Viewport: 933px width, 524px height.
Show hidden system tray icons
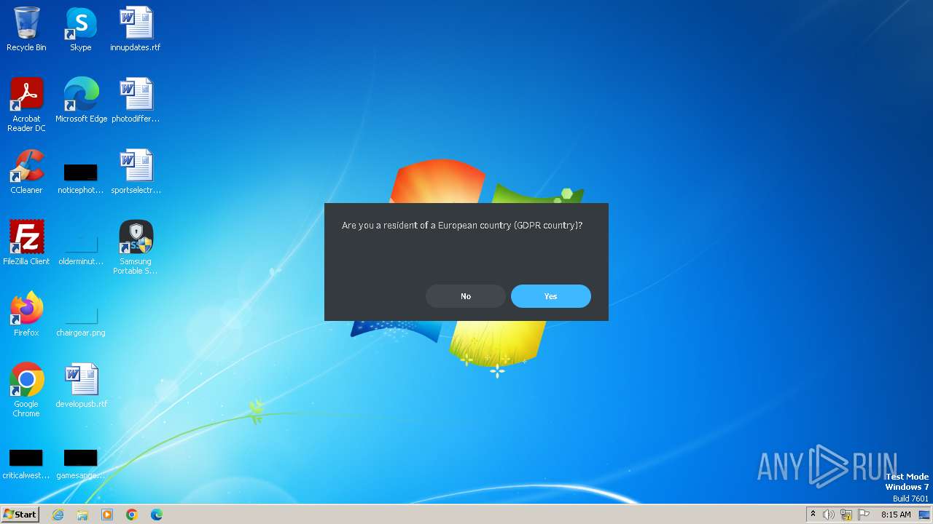[x=813, y=515]
